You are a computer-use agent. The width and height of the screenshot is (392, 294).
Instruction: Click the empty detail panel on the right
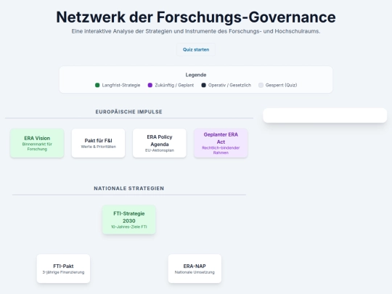pyautogui.click(x=324, y=115)
